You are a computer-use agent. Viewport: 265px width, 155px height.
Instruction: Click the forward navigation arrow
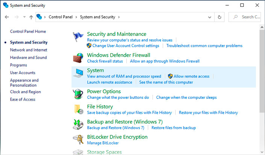point(17,17)
